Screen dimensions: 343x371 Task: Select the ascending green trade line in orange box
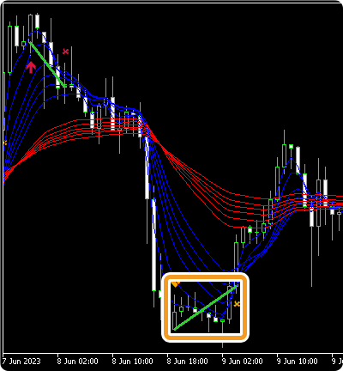click(206, 307)
